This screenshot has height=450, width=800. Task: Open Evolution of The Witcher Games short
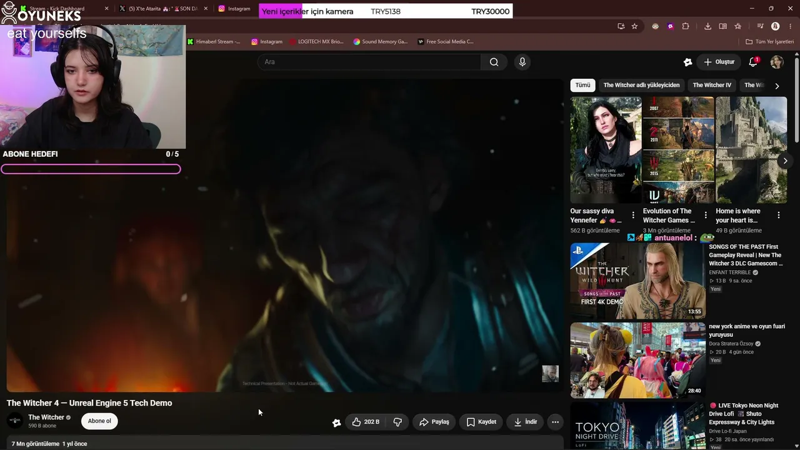tap(678, 150)
